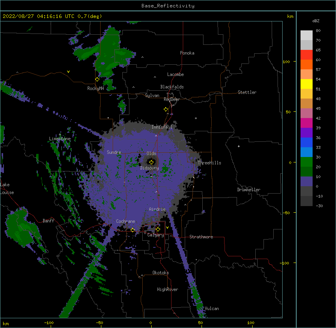This screenshot has height=328, width=336.
Task: Click the Okotoks label
Action: [161, 273]
